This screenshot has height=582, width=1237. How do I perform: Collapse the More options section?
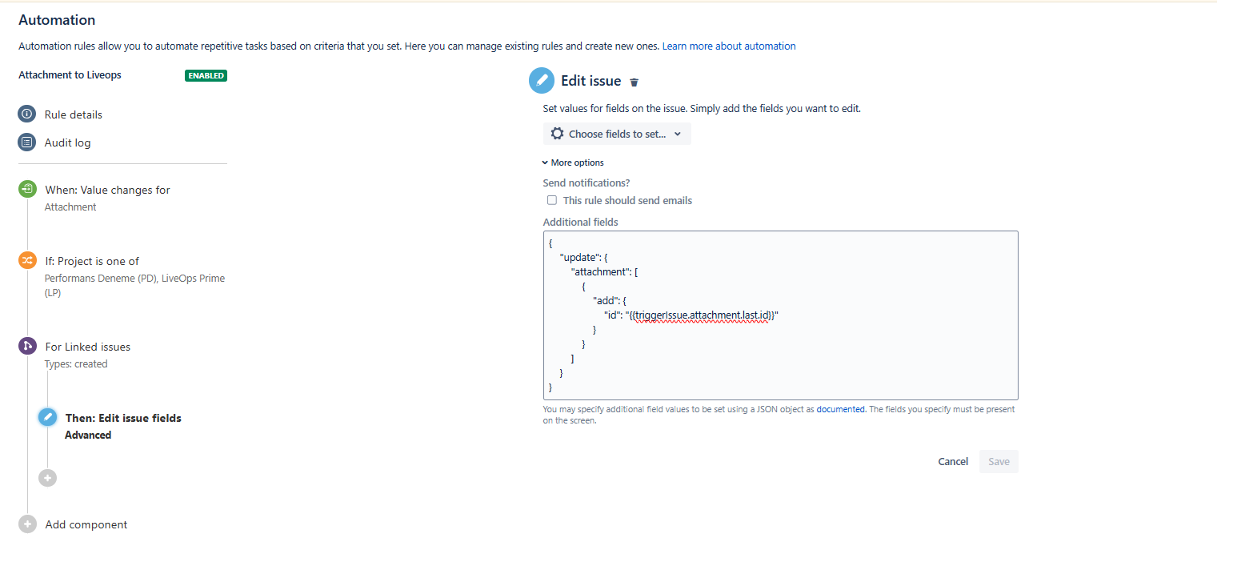tap(573, 163)
